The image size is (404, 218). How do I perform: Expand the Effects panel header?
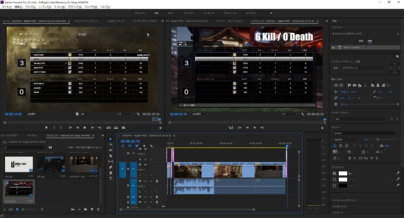[x=338, y=28]
